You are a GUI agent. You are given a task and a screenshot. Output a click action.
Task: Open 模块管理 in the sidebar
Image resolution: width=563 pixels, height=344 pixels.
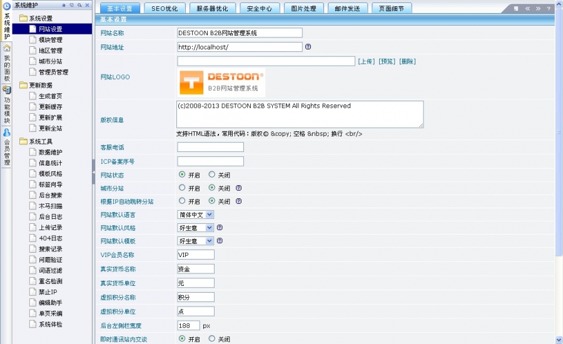click(x=50, y=39)
